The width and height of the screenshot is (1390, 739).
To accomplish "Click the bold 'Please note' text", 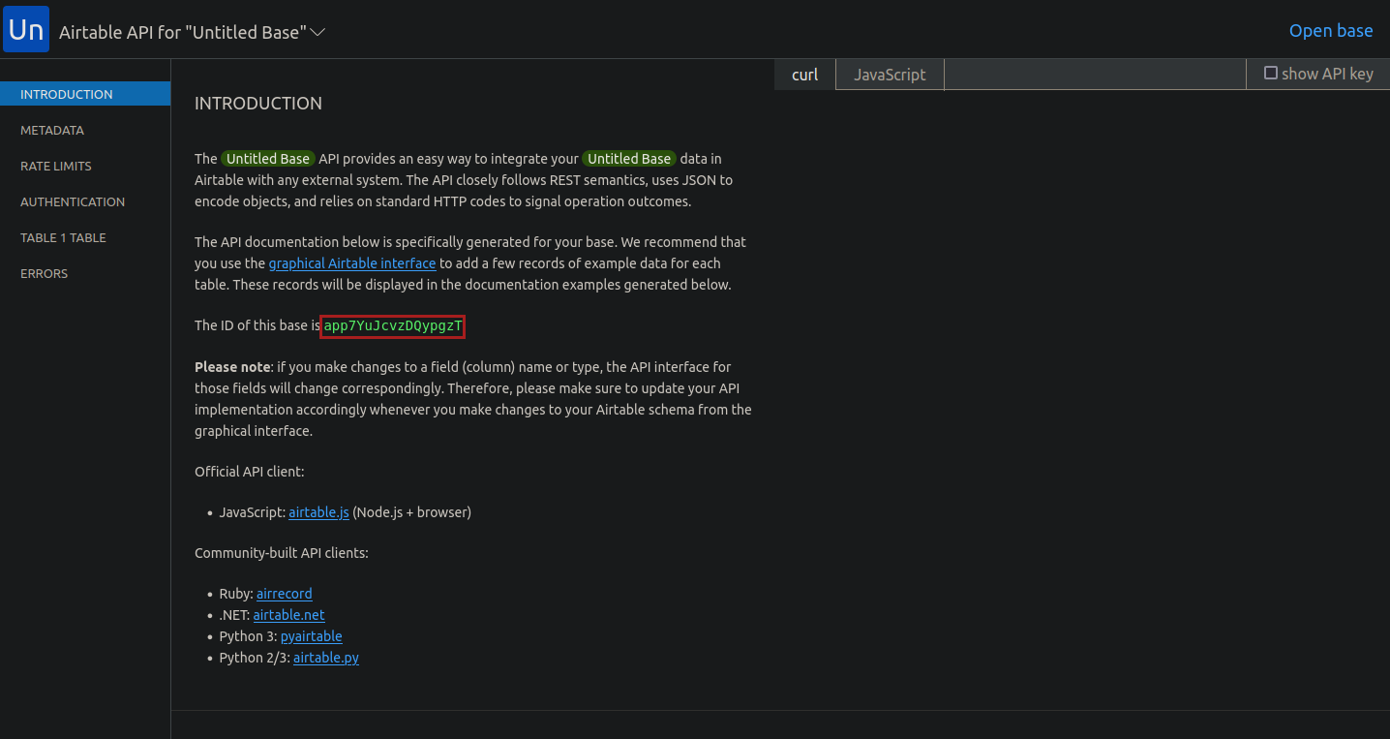I will coord(232,367).
